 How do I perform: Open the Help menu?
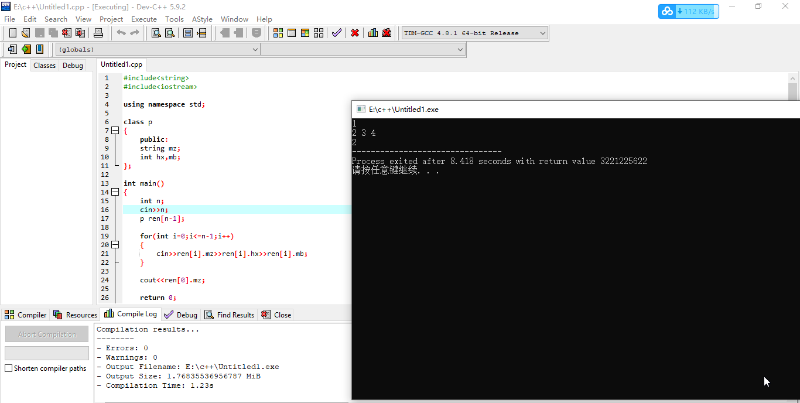tap(264, 19)
